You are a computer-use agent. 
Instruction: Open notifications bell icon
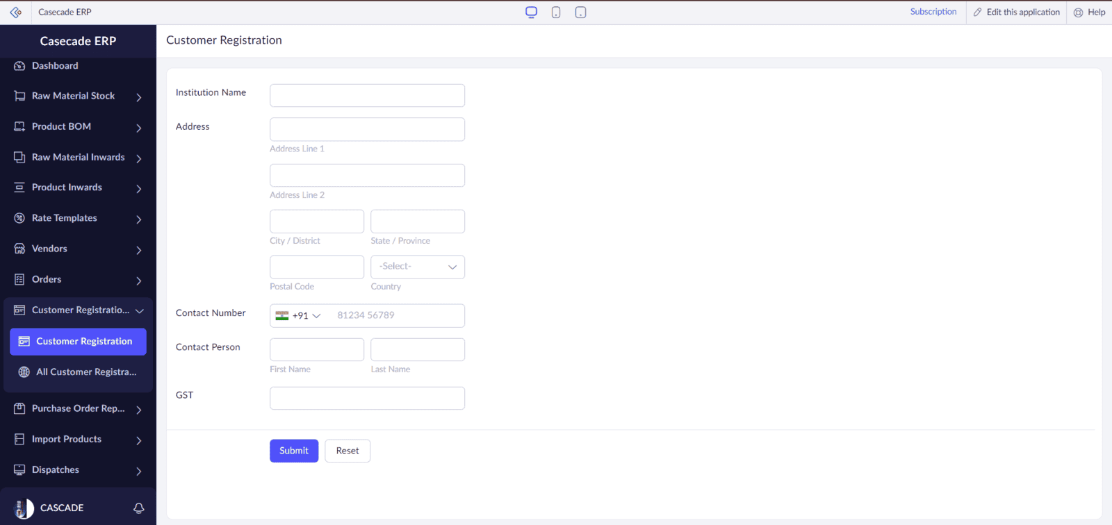click(x=139, y=508)
